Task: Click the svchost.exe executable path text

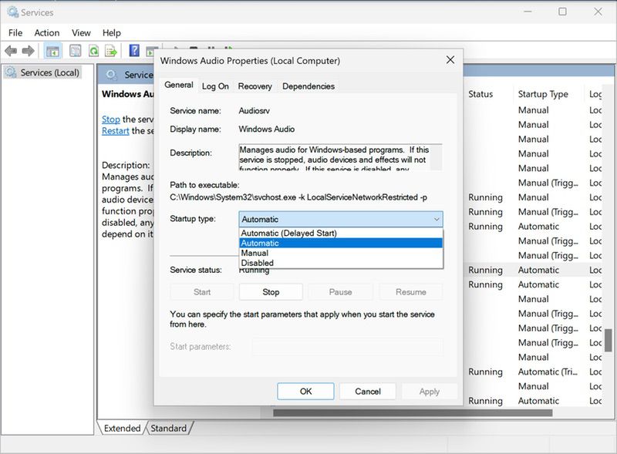Action: click(298, 197)
